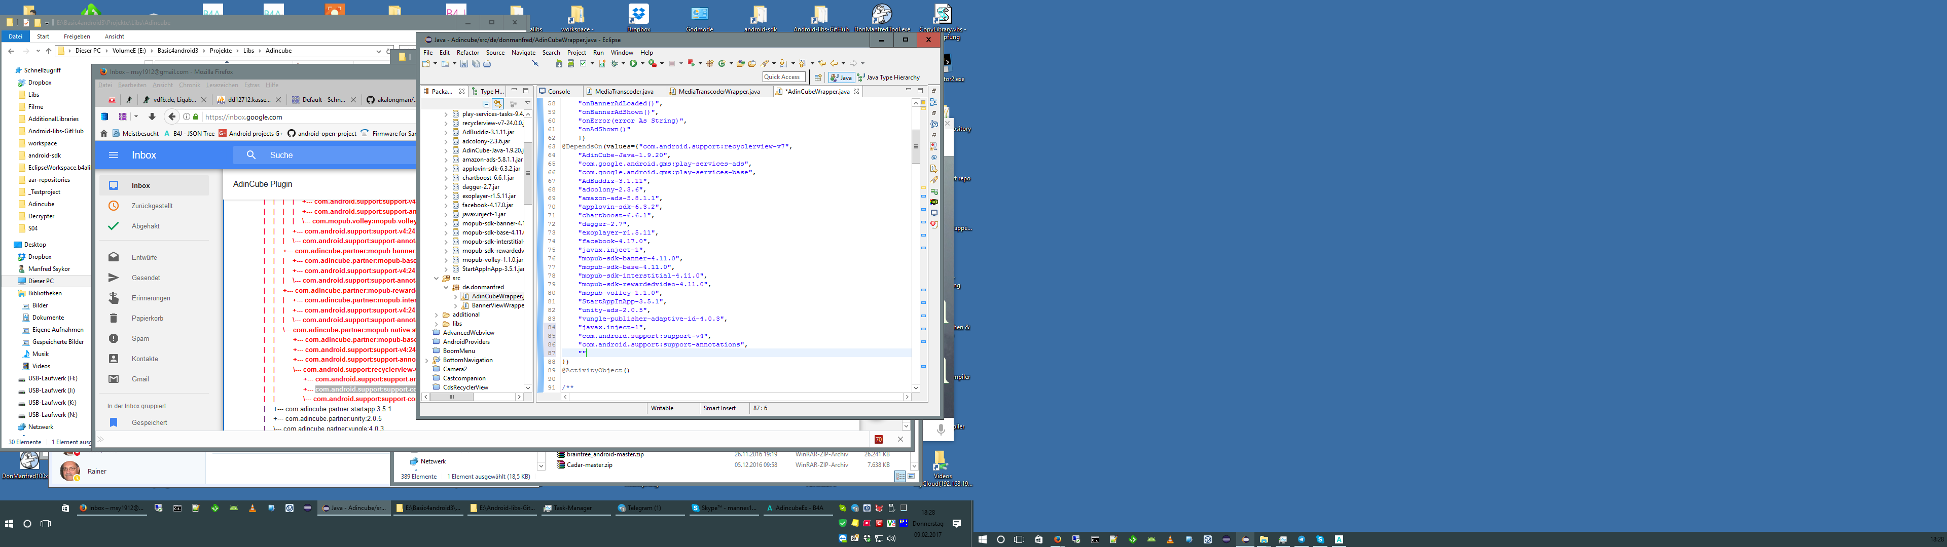Image resolution: width=1947 pixels, height=547 pixels.
Task: Open the Run button dropdown arrow
Action: click(642, 63)
